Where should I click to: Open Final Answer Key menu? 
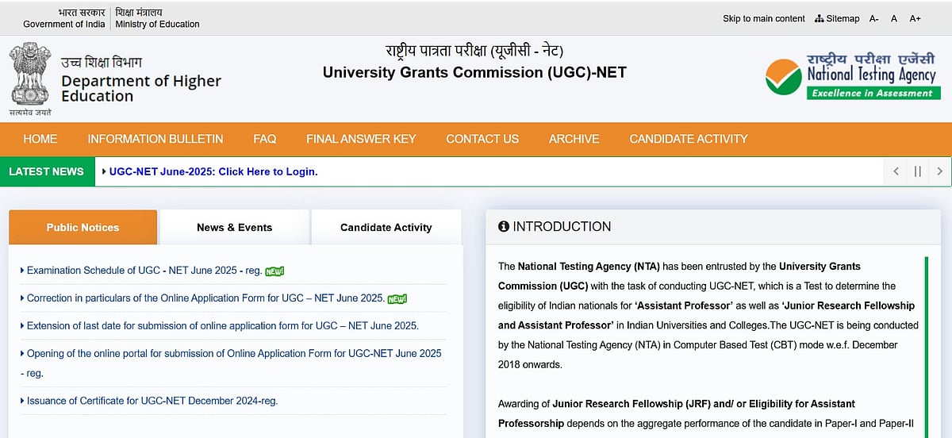click(361, 139)
